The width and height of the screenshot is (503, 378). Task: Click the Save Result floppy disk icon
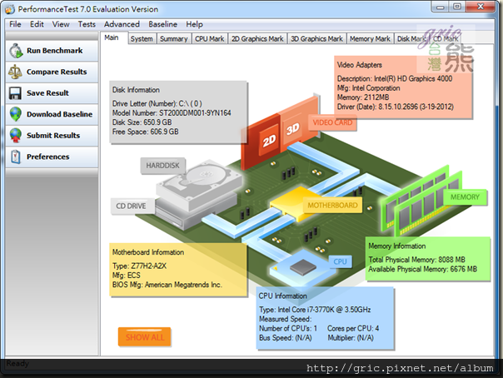pyautogui.click(x=15, y=93)
